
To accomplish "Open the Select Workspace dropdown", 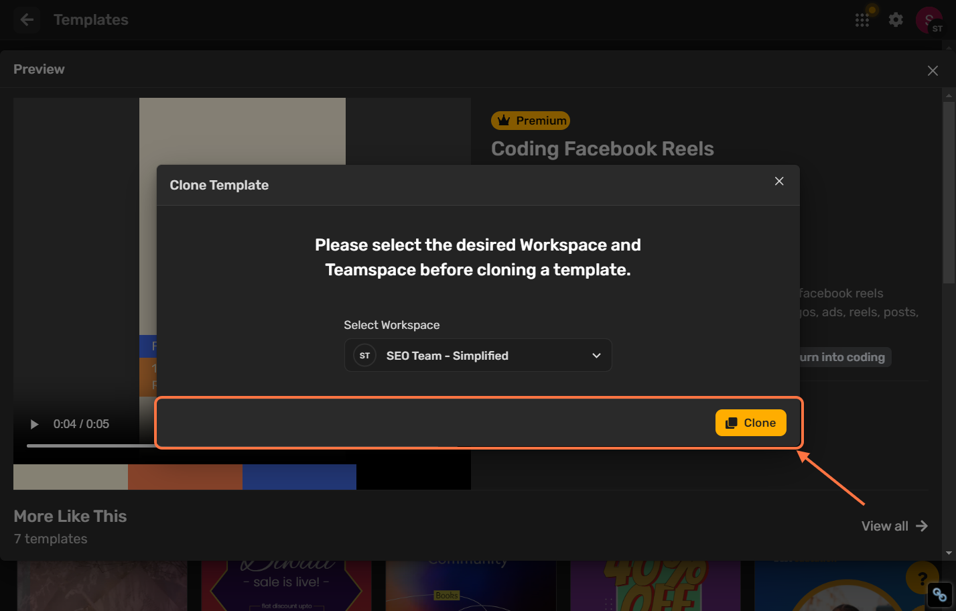I will pyautogui.click(x=478, y=356).
